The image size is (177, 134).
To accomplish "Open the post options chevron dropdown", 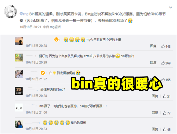I will pyautogui.click(x=170, y=7).
